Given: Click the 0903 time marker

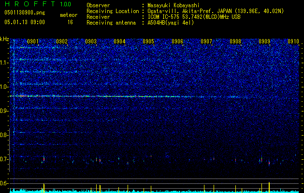Looking at the screenshot, I should coord(91,41).
